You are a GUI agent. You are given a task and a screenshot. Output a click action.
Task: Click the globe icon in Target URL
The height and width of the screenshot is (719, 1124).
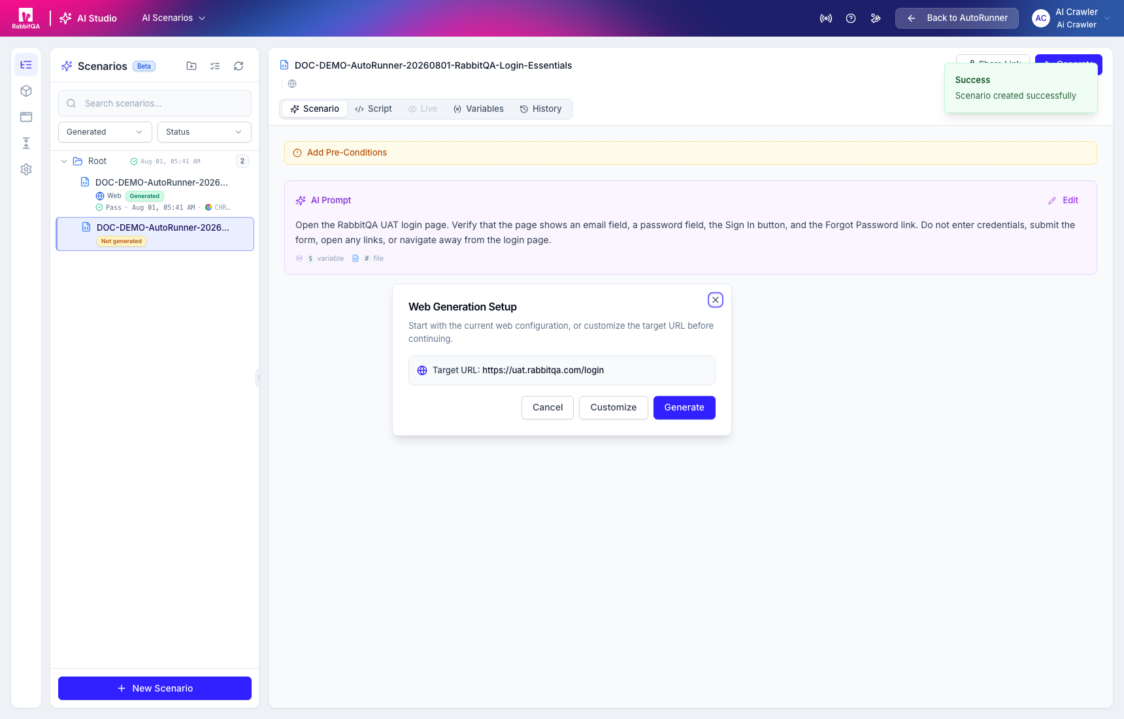click(422, 371)
